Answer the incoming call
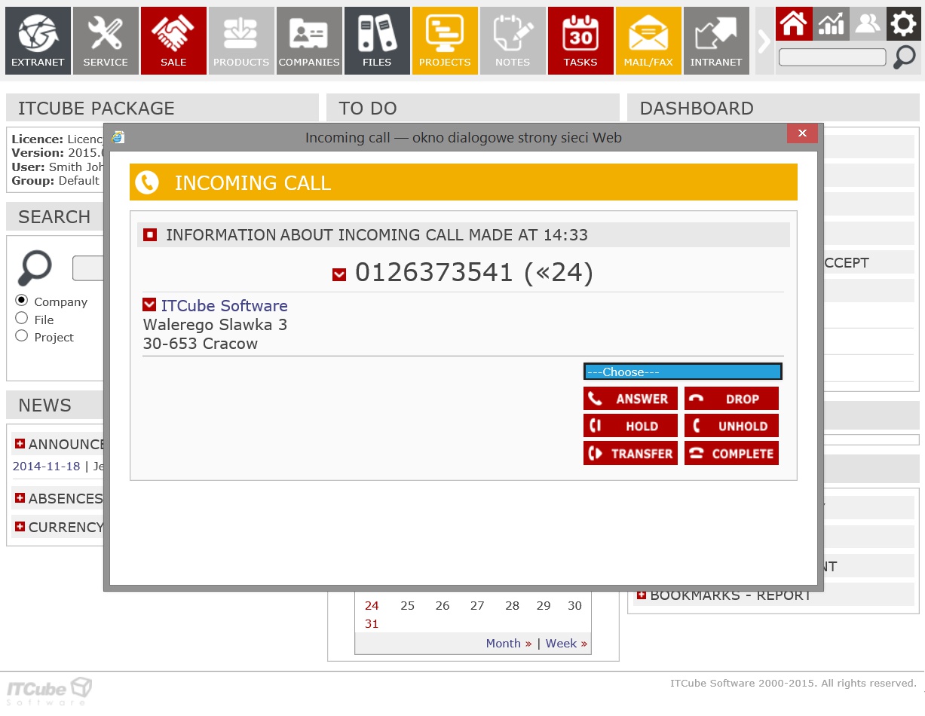The width and height of the screenshot is (925, 716). [x=630, y=399]
